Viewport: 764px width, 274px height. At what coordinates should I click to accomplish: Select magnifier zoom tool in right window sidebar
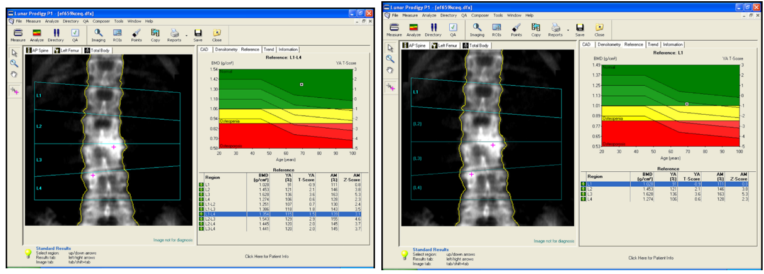coord(391,58)
